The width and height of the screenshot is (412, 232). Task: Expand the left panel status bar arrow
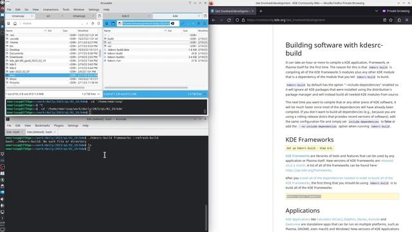coord(98,94)
